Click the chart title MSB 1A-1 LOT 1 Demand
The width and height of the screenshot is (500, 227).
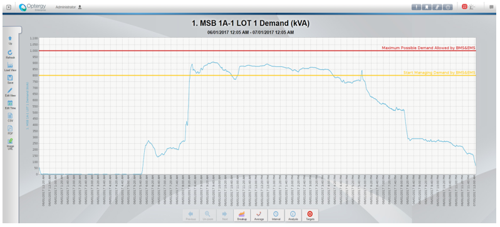coord(251,24)
